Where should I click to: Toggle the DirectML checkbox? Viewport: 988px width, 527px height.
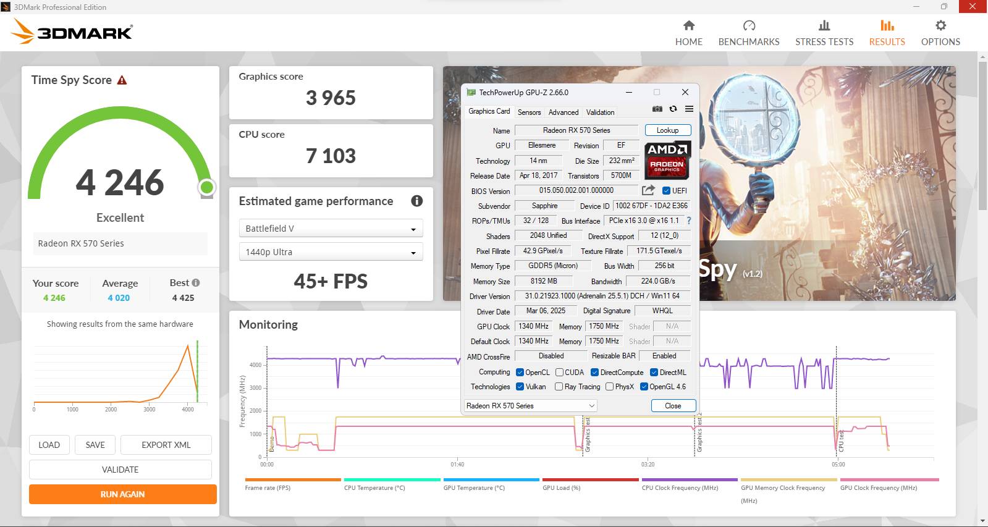click(x=654, y=373)
